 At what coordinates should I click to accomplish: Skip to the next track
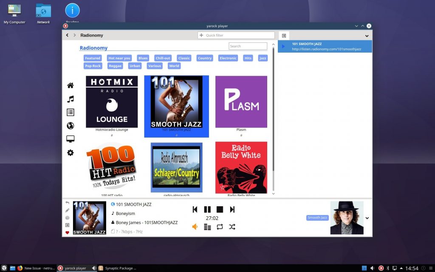[x=232, y=209]
